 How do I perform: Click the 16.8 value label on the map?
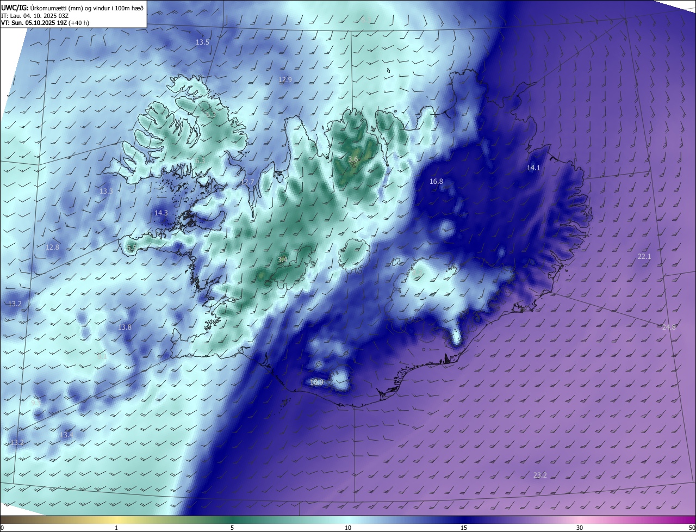pos(436,181)
